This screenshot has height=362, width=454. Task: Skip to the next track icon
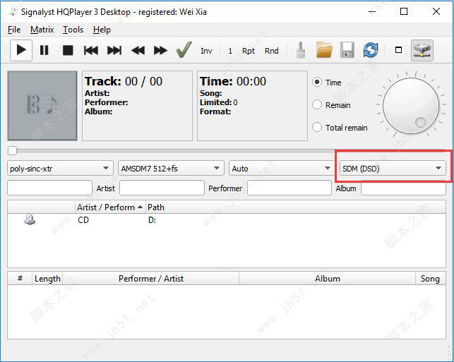coord(114,50)
